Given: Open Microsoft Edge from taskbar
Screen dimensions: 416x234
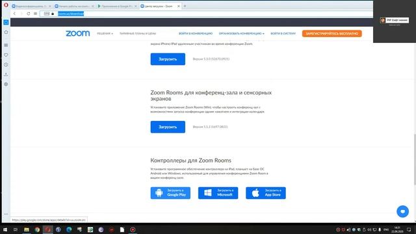Looking at the screenshot, I should tap(69, 229).
